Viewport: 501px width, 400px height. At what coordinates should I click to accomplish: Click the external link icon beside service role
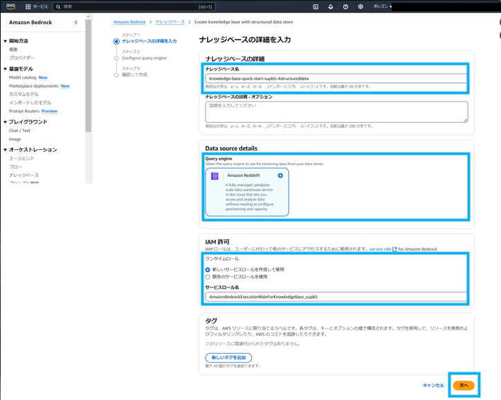coord(394,249)
